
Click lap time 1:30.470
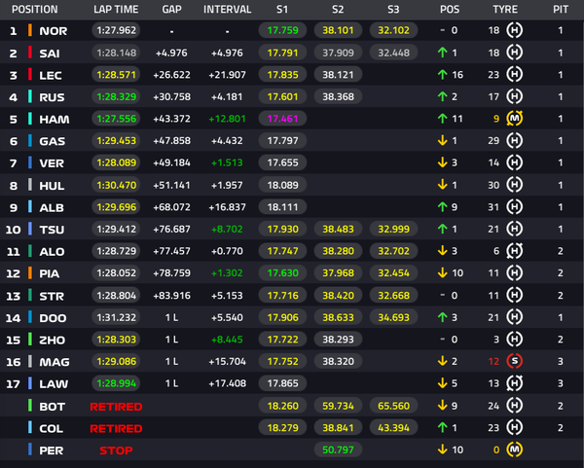coord(116,185)
